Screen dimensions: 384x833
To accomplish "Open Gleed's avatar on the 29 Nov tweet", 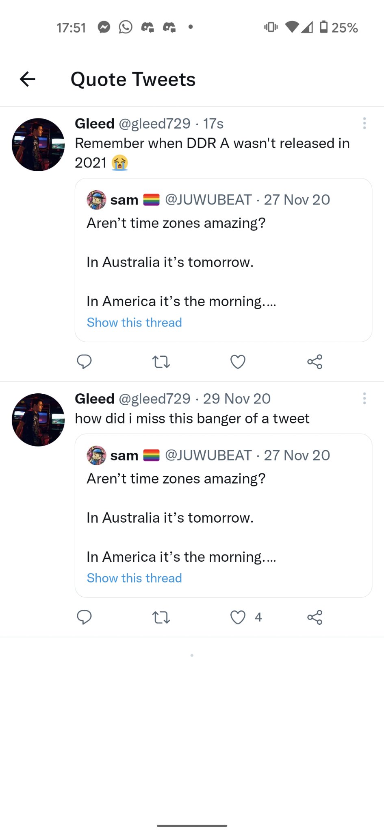I will click(38, 420).
